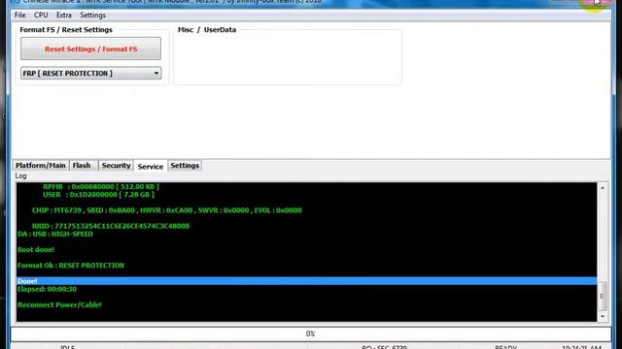The image size is (622, 349).
Task: Open the CPU menu
Action: (x=41, y=16)
